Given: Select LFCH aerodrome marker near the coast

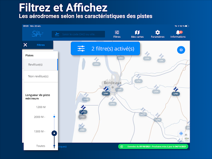Looking at the screenshot, I should pyautogui.click(x=83, y=112).
